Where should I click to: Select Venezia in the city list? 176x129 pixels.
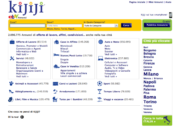tap(148, 109)
